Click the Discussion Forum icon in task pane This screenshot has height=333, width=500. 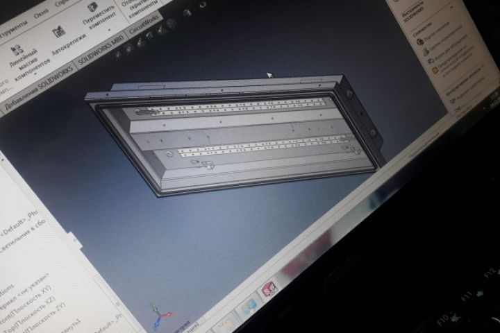pyautogui.click(x=431, y=61)
